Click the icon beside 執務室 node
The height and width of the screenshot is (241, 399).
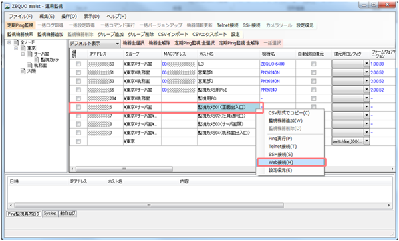(30, 65)
